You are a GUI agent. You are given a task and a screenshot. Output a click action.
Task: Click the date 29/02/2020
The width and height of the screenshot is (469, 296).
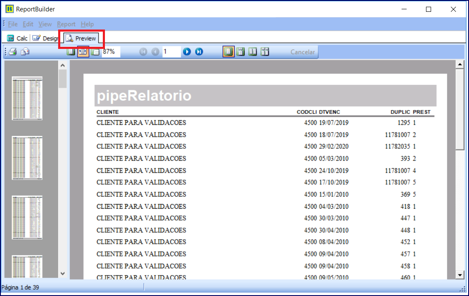pyautogui.click(x=334, y=146)
